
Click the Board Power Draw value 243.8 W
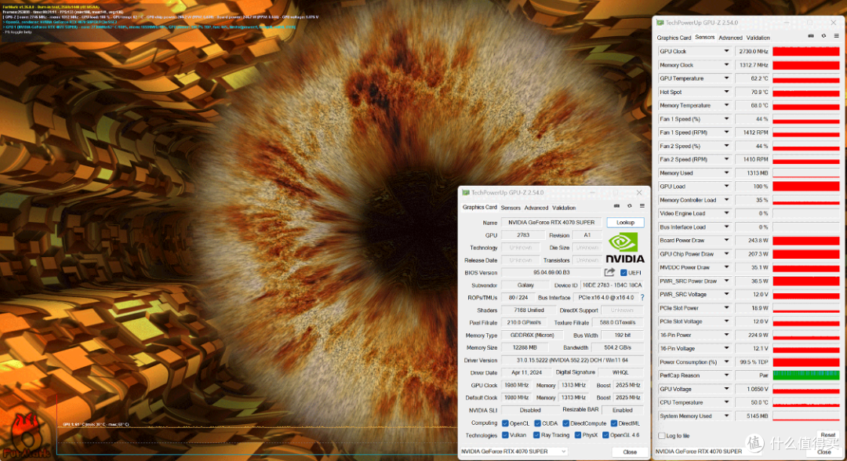pos(752,240)
